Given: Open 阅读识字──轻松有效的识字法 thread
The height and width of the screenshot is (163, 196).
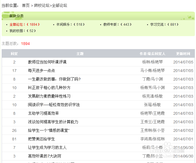Looking at the screenshot, I should coord(54,105).
